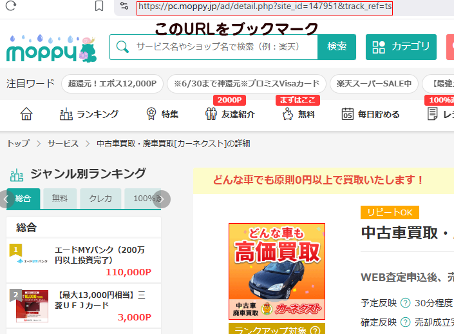Click the エードMYバンク logo thumbnail

32,261
